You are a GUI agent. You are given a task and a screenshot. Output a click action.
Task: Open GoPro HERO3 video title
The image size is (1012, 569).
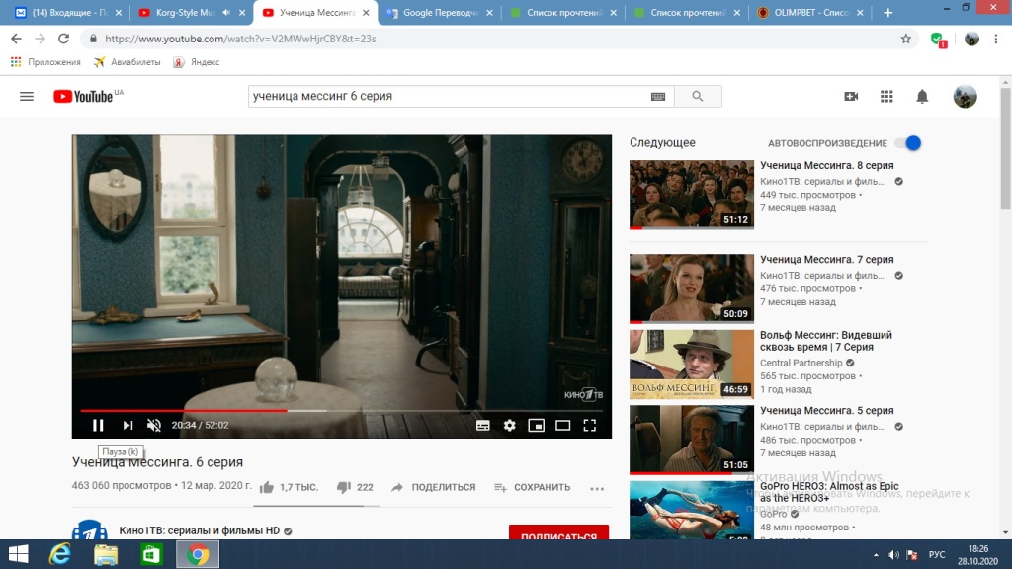pyautogui.click(x=829, y=492)
